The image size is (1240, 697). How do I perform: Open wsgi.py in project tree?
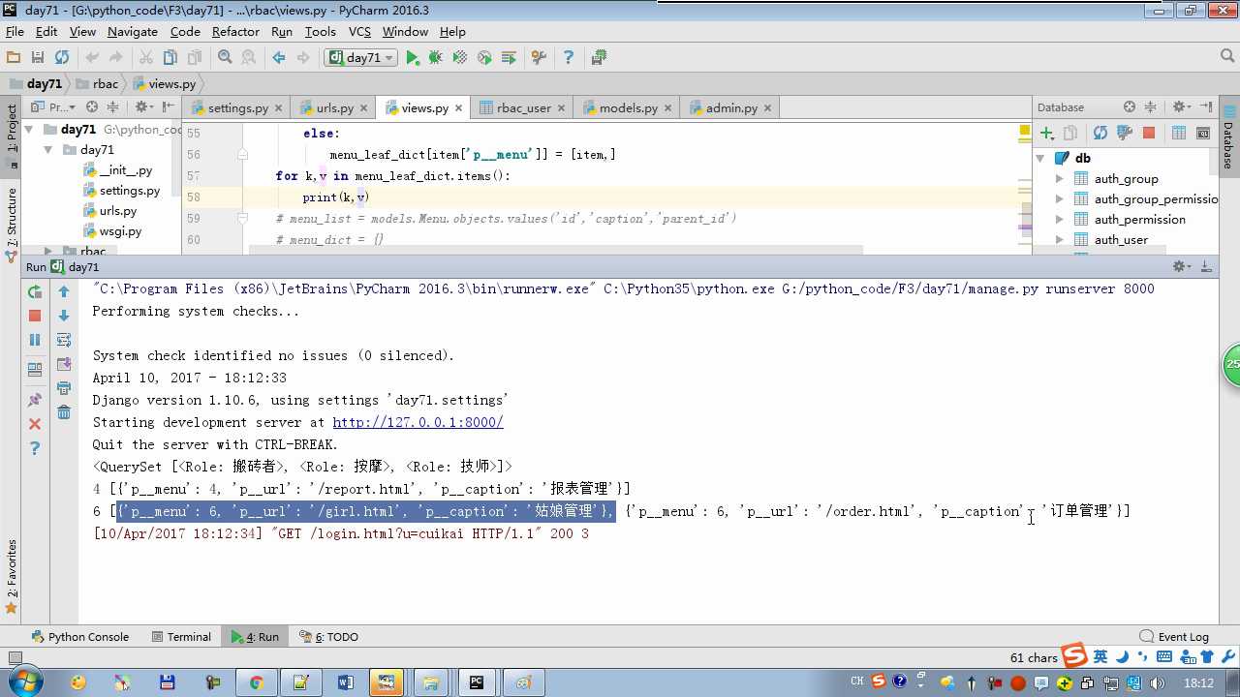(120, 231)
